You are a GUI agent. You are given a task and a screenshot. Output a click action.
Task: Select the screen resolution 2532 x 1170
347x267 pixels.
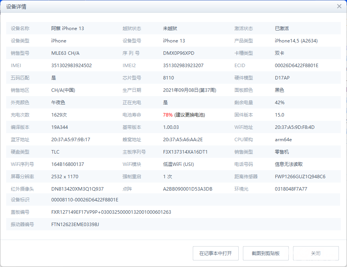click(x=65, y=177)
